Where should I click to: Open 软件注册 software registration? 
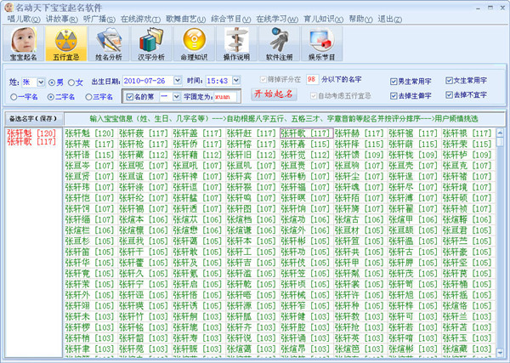click(278, 43)
